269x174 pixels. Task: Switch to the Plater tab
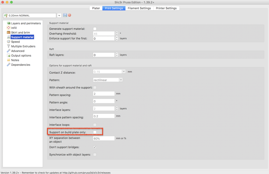(96, 8)
